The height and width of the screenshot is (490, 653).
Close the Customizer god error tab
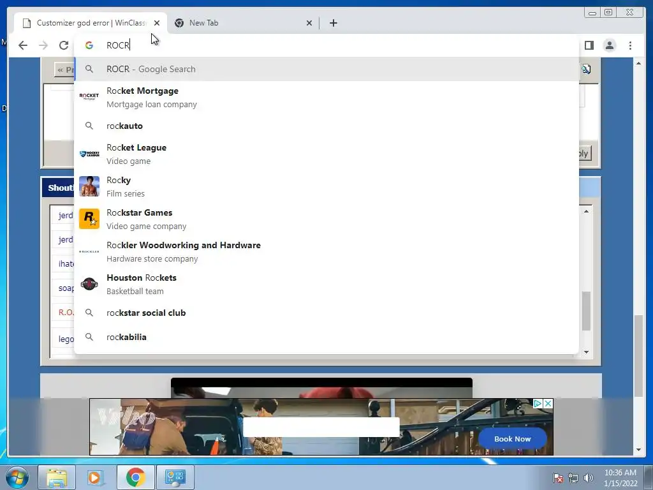click(157, 23)
